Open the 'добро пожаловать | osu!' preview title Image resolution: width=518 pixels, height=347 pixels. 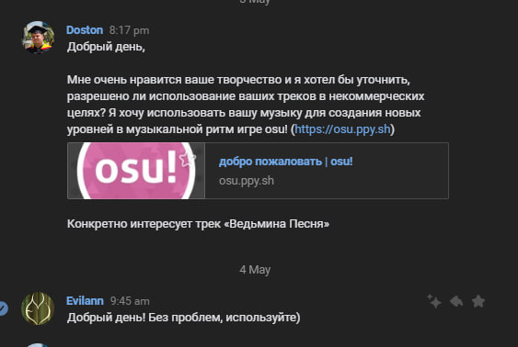coord(286,162)
